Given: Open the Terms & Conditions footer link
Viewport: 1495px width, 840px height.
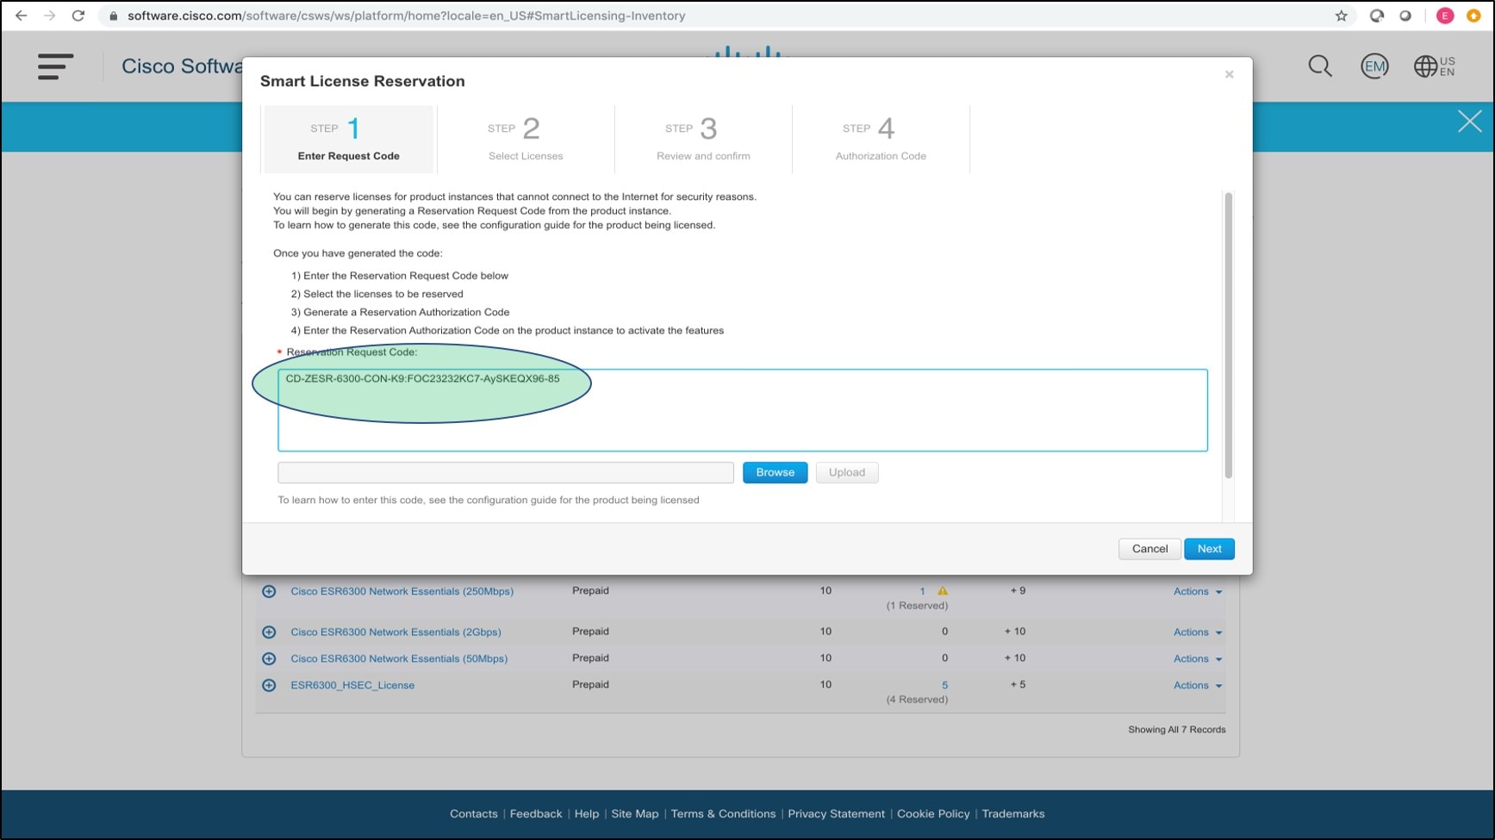Looking at the screenshot, I should point(723,814).
